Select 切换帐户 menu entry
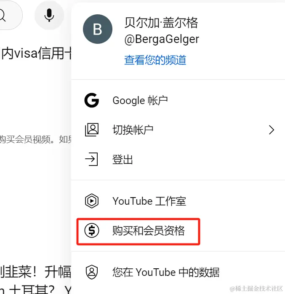Image resolution: width=285 pixels, height=294 pixels. tap(178, 130)
